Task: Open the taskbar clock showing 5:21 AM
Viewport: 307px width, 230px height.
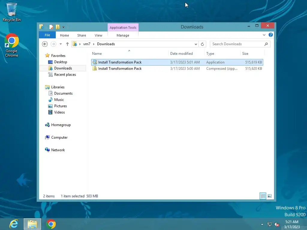Action: click(x=292, y=224)
